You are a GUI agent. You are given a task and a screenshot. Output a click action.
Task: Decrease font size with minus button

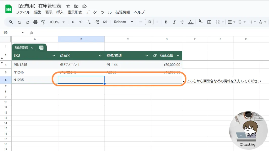tap(141, 22)
